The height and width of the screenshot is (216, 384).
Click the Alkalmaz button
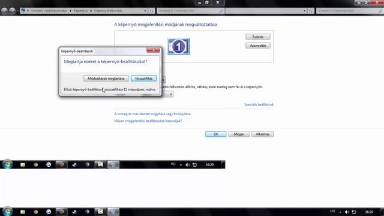[x=263, y=134]
